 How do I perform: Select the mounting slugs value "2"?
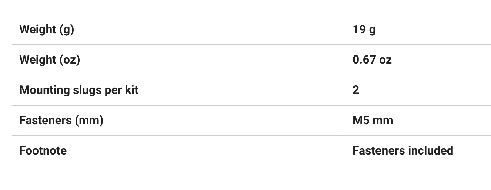[x=356, y=90]
